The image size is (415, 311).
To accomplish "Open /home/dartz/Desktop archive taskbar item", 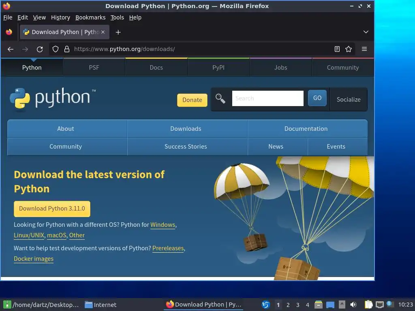I will [41, 305].
